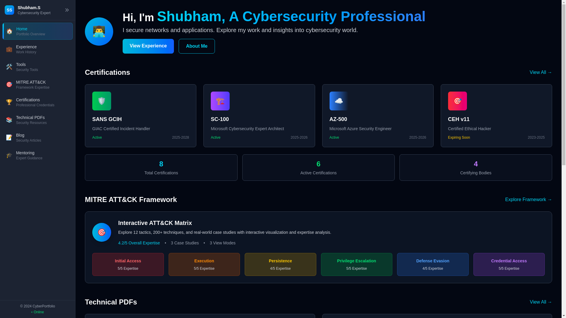566x318 pixels.
Task: Click GIAC Certified Incident Handler description
Action: [121, 129]
